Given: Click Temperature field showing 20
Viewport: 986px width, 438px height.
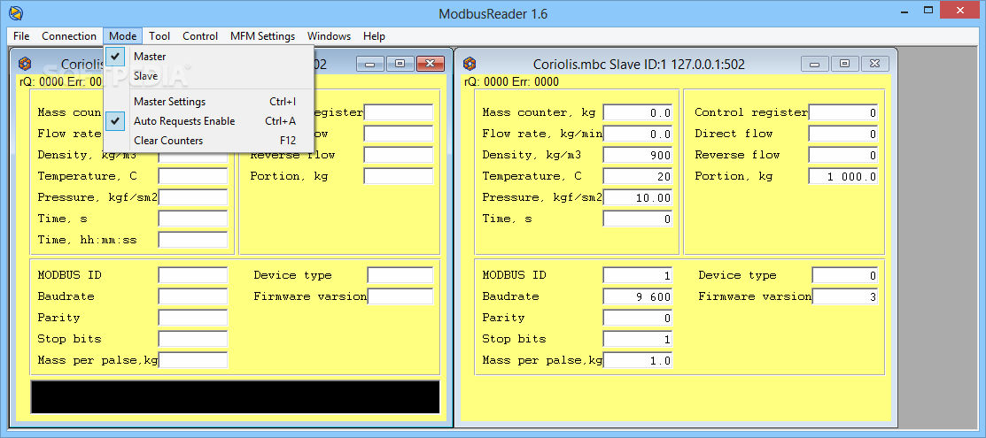Looking at the screenshot, I should (638, 177).
